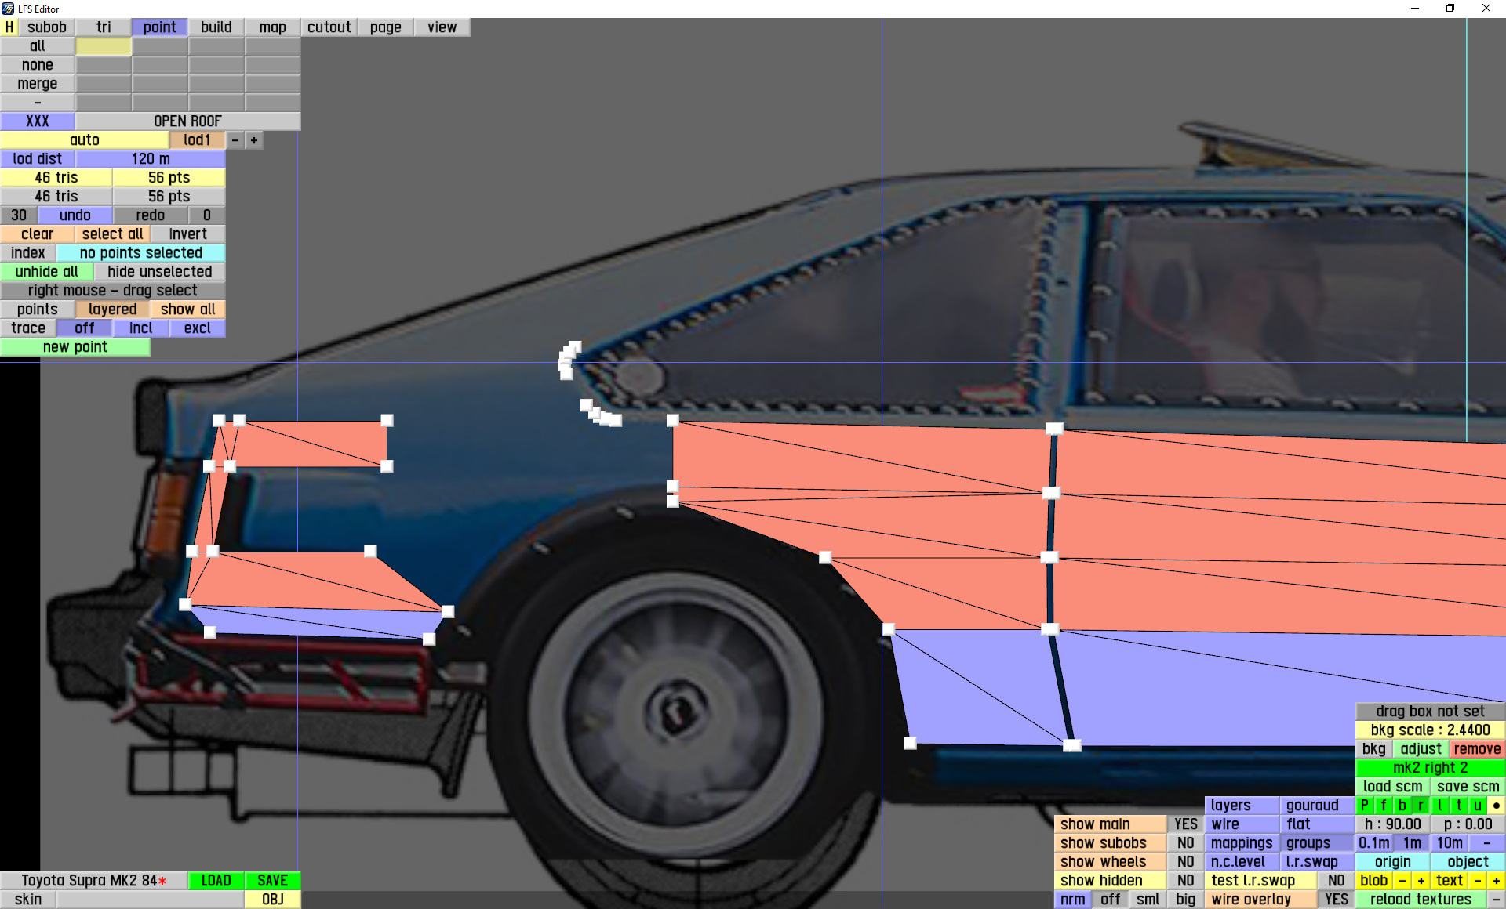Screen dimensions: 1506x909
Task: Toggle wire overlay YES value
Action: [1336, 899]
